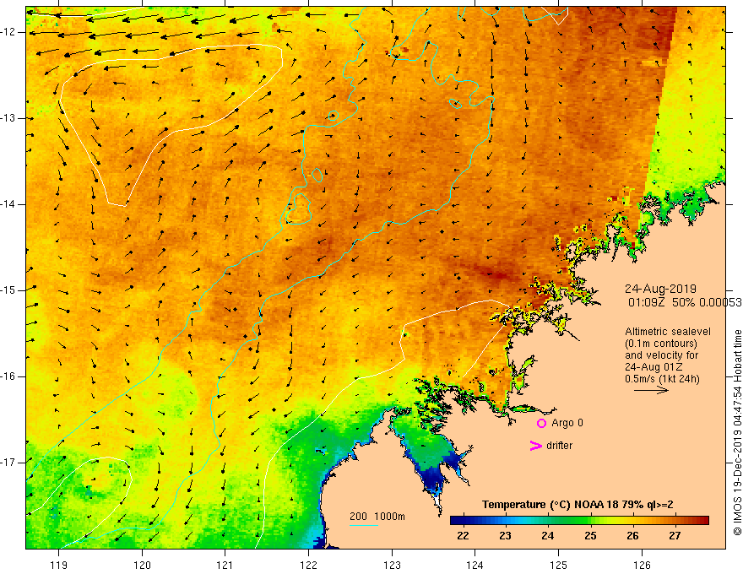Screen dimensions: 743x574
Task: Click longitude label 120
Action: click(x=142, y=565)
